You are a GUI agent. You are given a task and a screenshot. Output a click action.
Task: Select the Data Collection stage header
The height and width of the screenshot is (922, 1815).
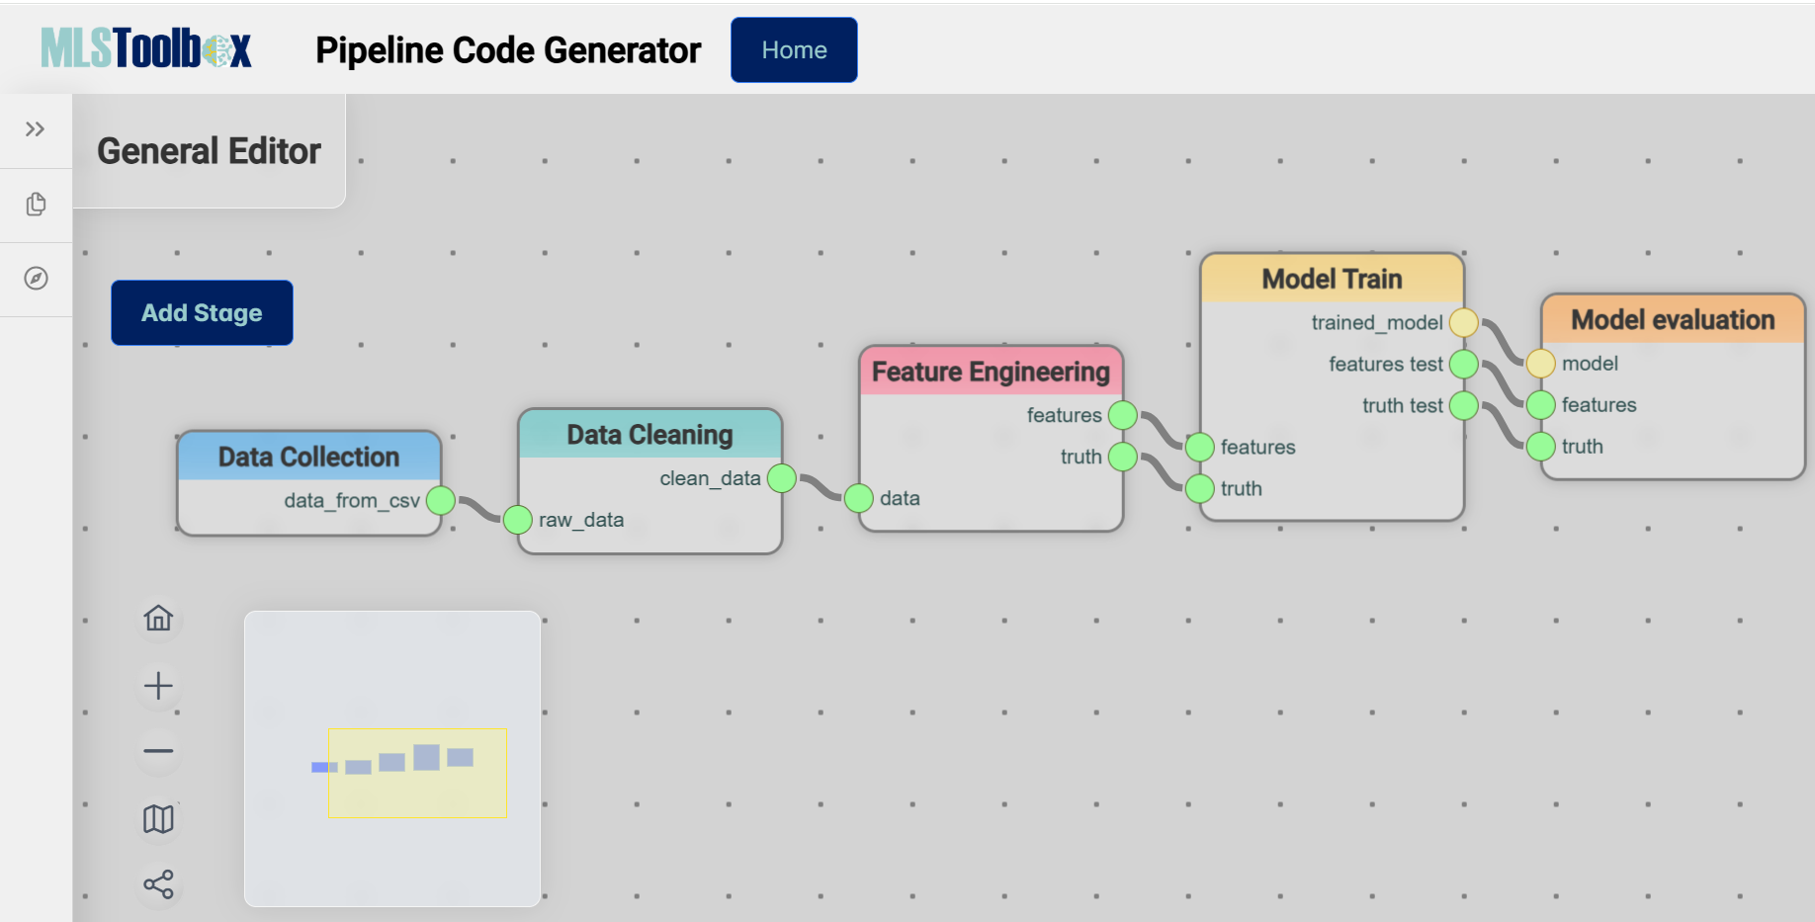coord(309,457)
